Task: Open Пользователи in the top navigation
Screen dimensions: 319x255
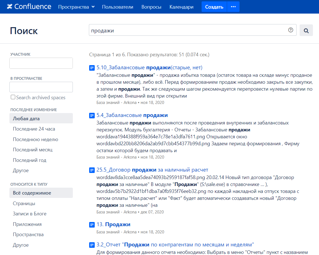Action: (x=118, y=7)
